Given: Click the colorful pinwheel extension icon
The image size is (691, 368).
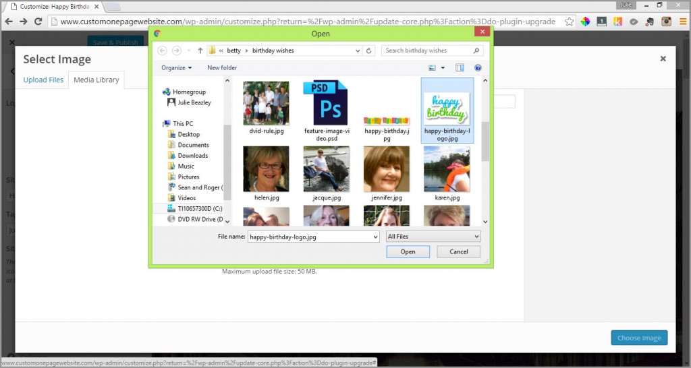Looking at the screenshot, I should click(585, 22).
